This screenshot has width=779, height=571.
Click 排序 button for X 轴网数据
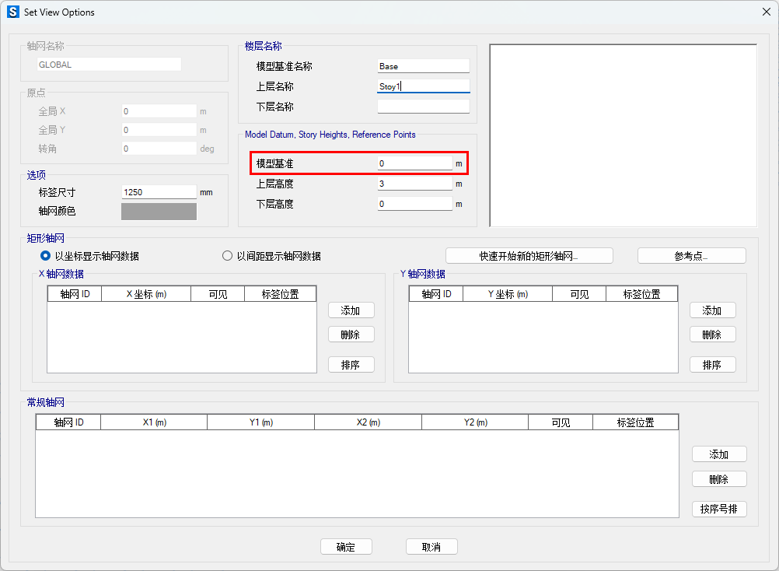351,365
